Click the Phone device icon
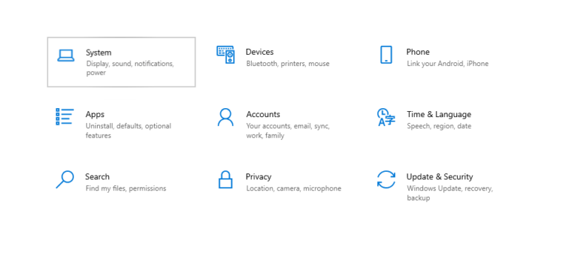Screen dimensions: 569x274 (386, 55)
